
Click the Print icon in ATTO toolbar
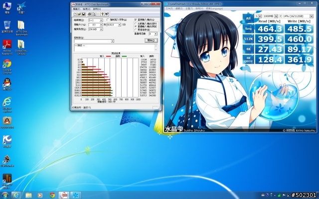point(89,14)
